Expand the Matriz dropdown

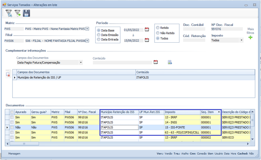click(x=87, y=29)
